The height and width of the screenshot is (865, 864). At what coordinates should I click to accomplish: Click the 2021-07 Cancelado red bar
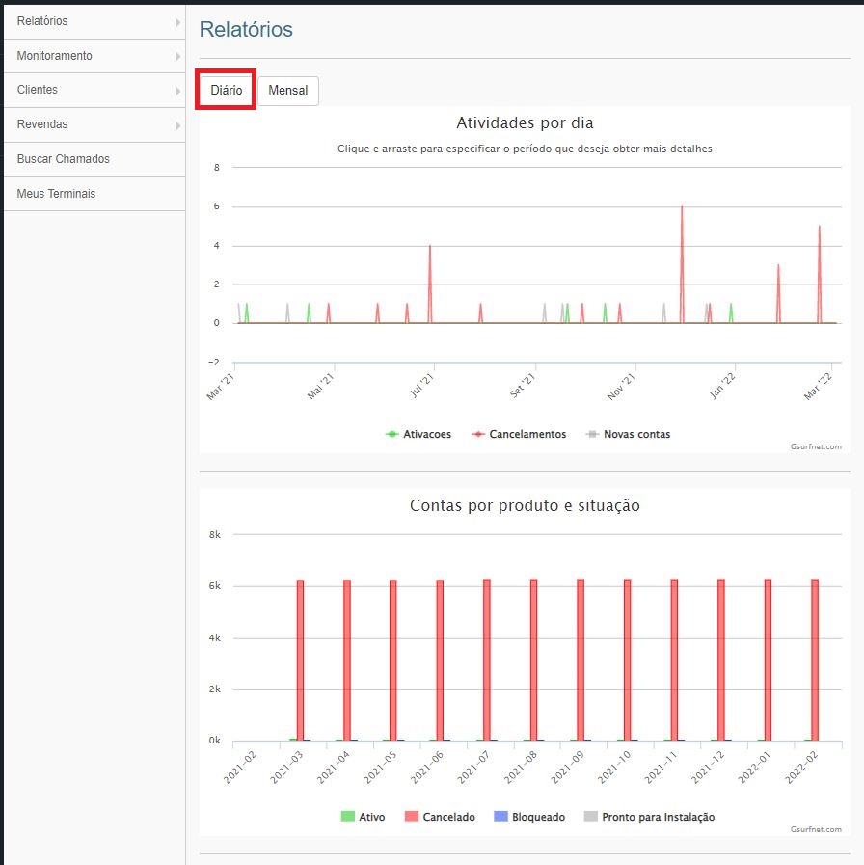pos(487,661)
